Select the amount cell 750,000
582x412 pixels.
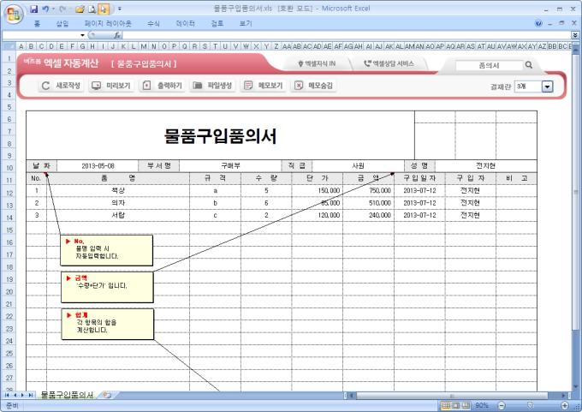(x=368, y=191)
